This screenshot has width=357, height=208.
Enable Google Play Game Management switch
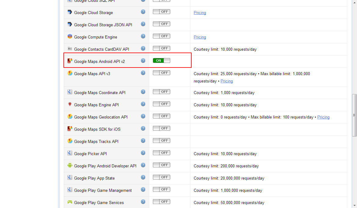pyautogui.click(x=161, y=189)
